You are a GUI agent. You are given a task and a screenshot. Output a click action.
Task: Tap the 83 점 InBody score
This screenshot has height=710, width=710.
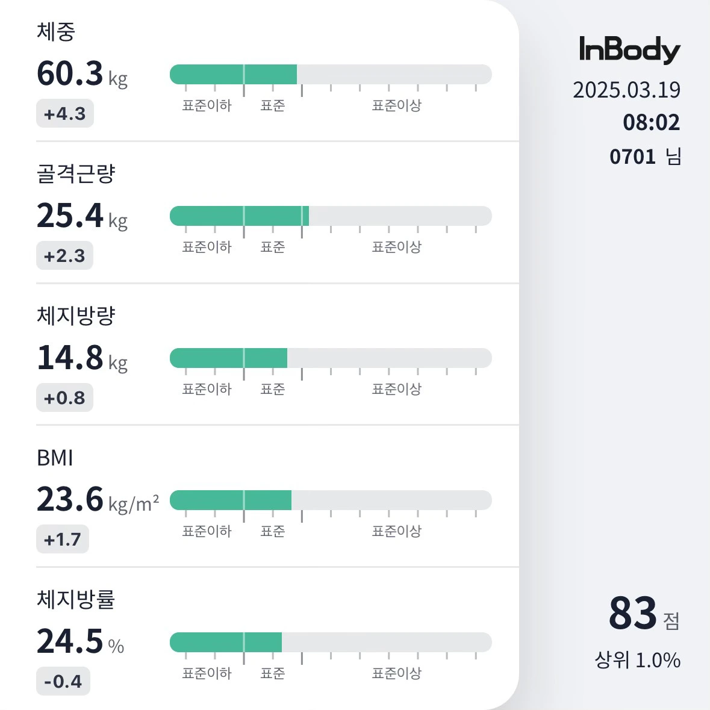coord(644,614)
